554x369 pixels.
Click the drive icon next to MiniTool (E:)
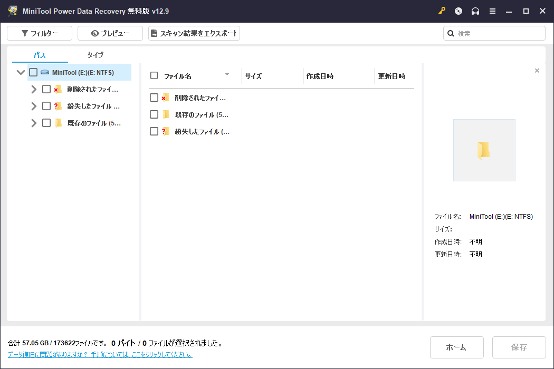(x=45, y=72)
